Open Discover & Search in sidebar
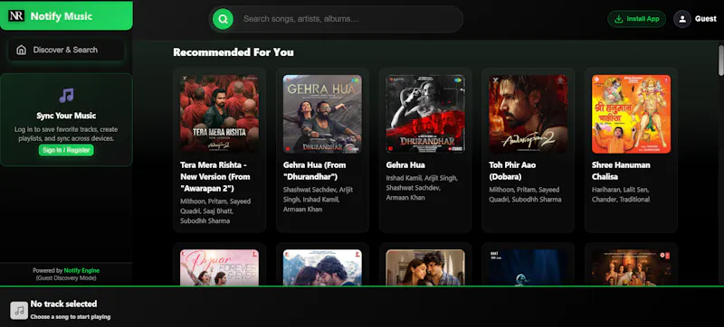Screen dimensions: 724x327 click(66, 50)
